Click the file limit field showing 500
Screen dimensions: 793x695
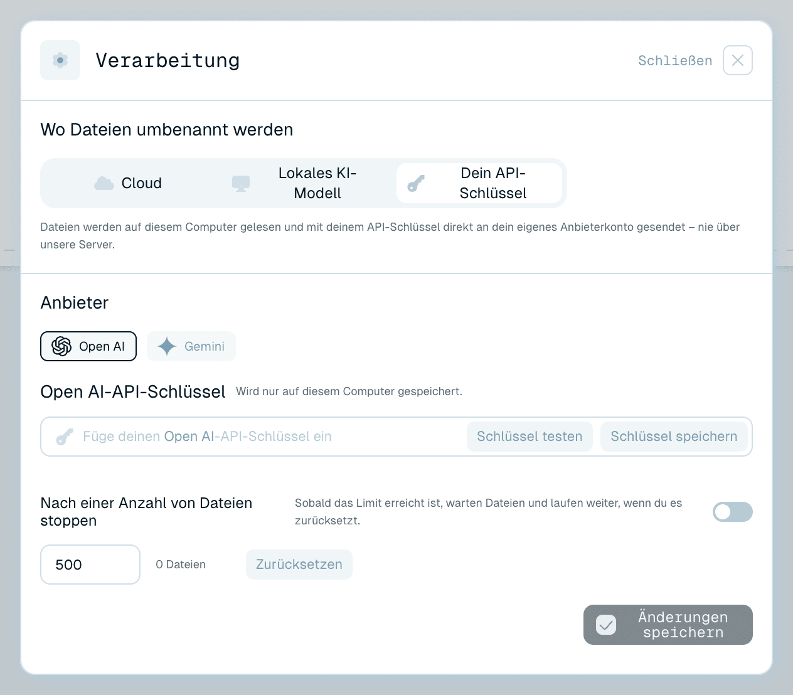(x=90, y=565)
